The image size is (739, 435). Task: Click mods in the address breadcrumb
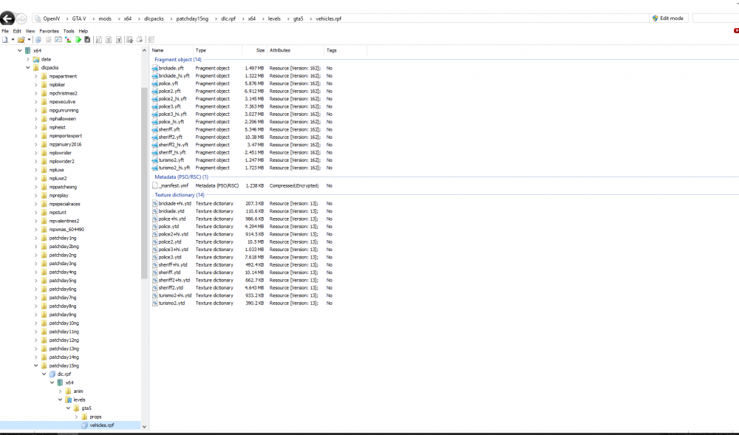[105, 18]
